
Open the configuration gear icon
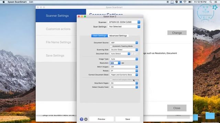pyautogui.click(x=86, y=119)
